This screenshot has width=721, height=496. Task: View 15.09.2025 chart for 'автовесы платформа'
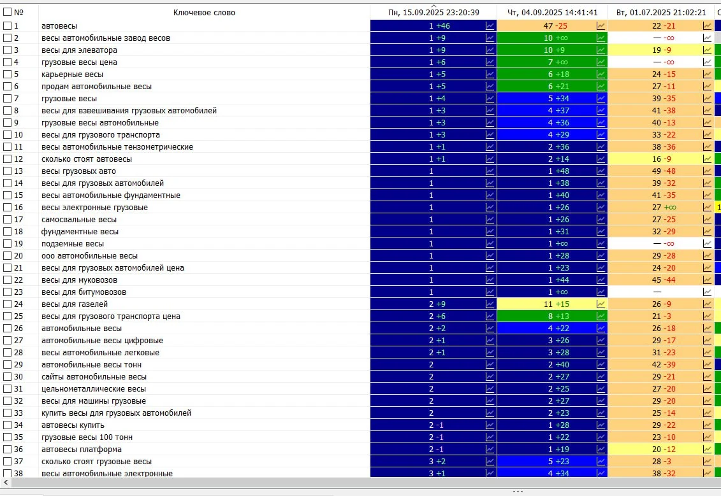tap(490, 449)
